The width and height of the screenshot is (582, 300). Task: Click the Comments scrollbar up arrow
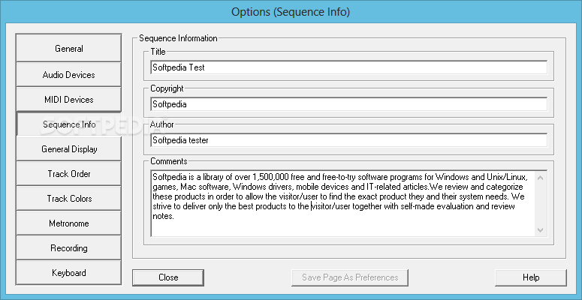tap(541, 176)
